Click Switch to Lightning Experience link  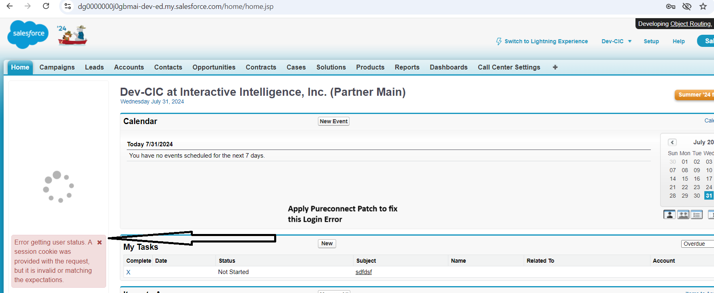pyautogui.click(x=546, y=41)
